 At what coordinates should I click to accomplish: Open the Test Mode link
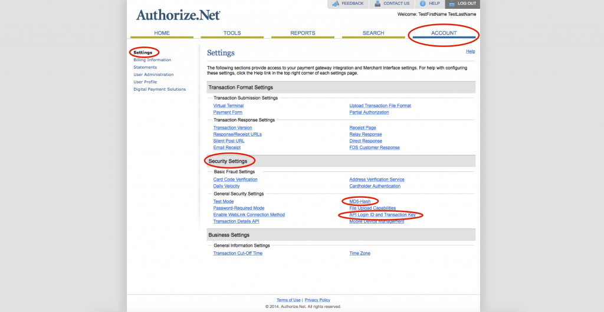point(224,201)
